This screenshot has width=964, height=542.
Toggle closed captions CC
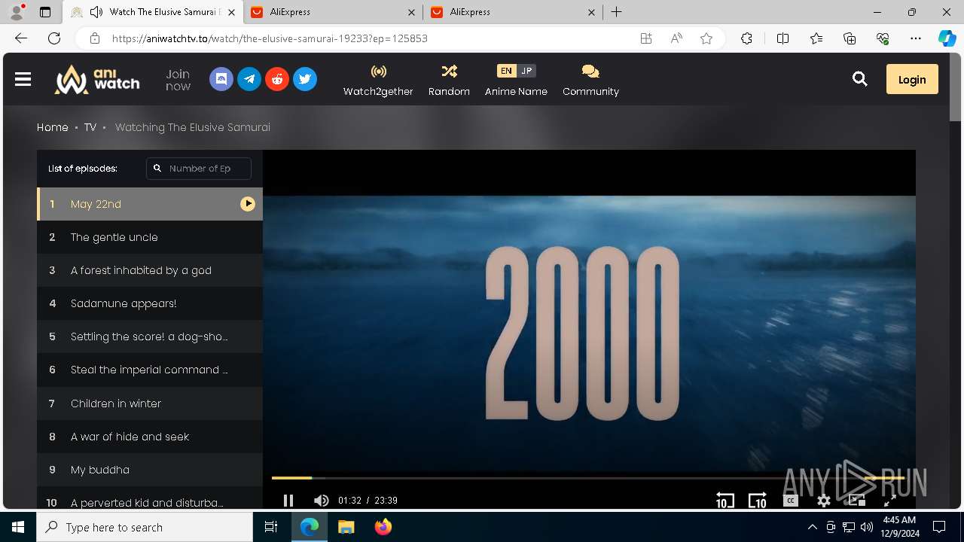790,501
